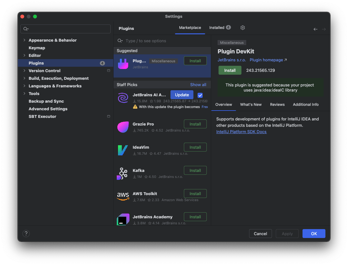The image size is (348, 265).
Task: Expand Languages & Frameworks section
Action: click(x=24, y=86)
